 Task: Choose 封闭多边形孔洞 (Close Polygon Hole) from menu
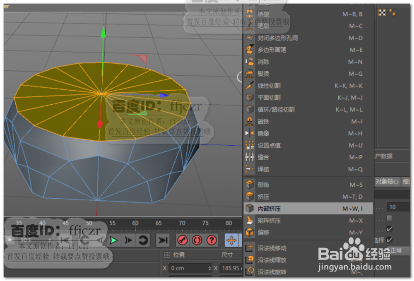tap(308, 38)
